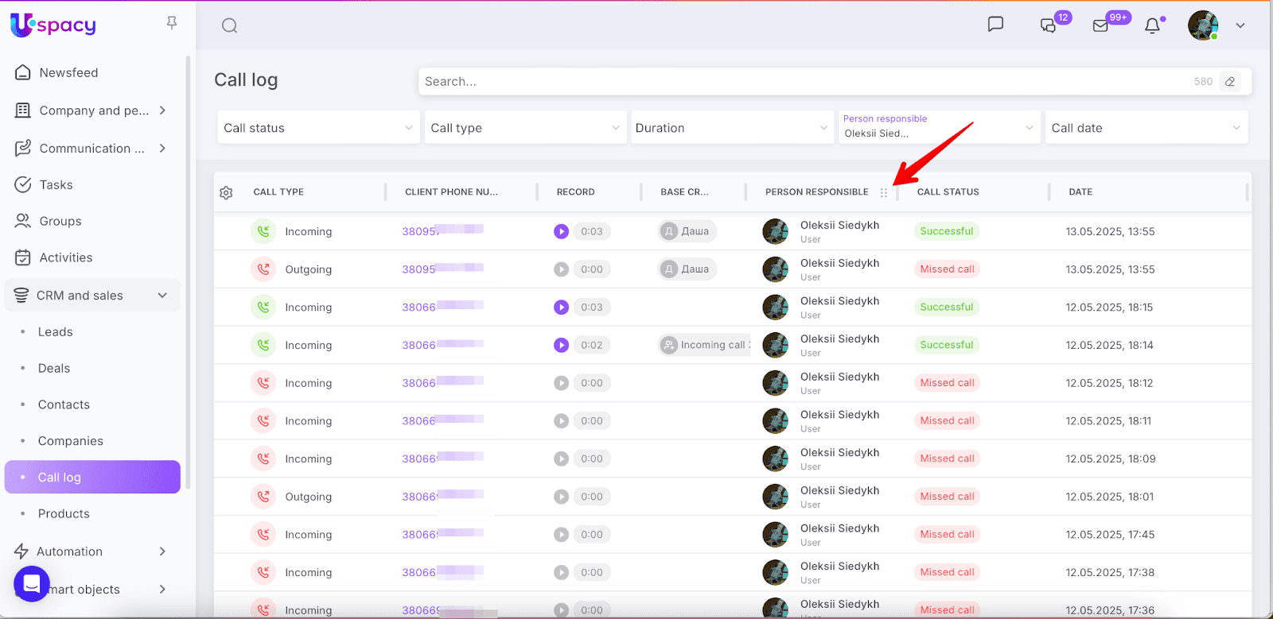Click the search magnifier icon in top bar
Viewport: 1273px width, 619px height.
(x=229, y=25)
